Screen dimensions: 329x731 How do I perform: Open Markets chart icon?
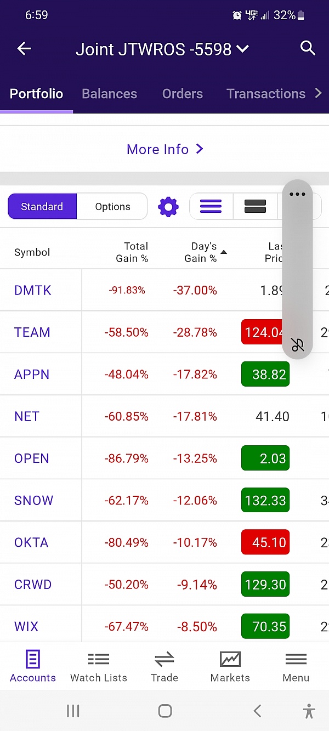pos(230,666)
